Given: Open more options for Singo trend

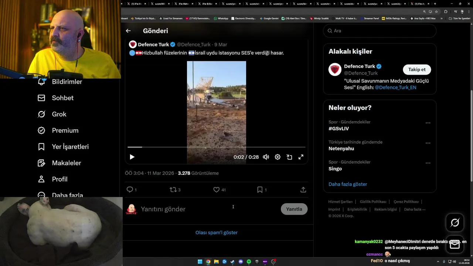Looking at the screenshot, I should point(428,163).
